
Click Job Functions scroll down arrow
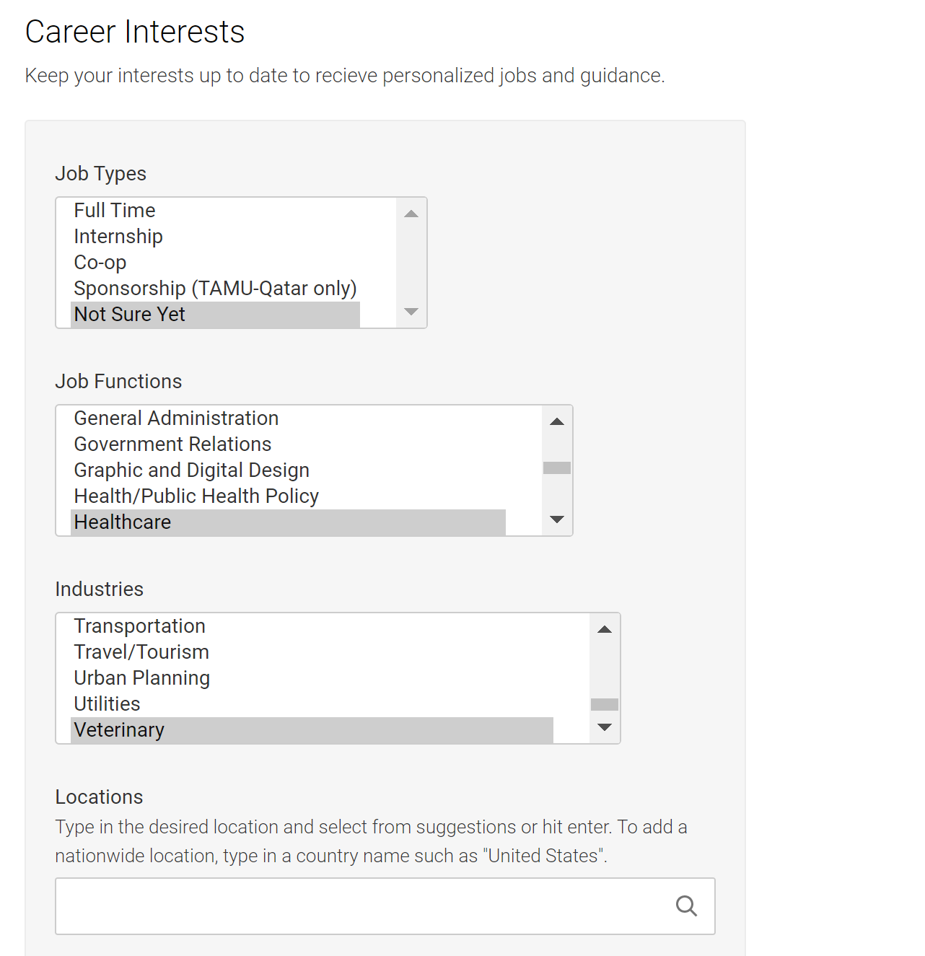coord(557,519)
